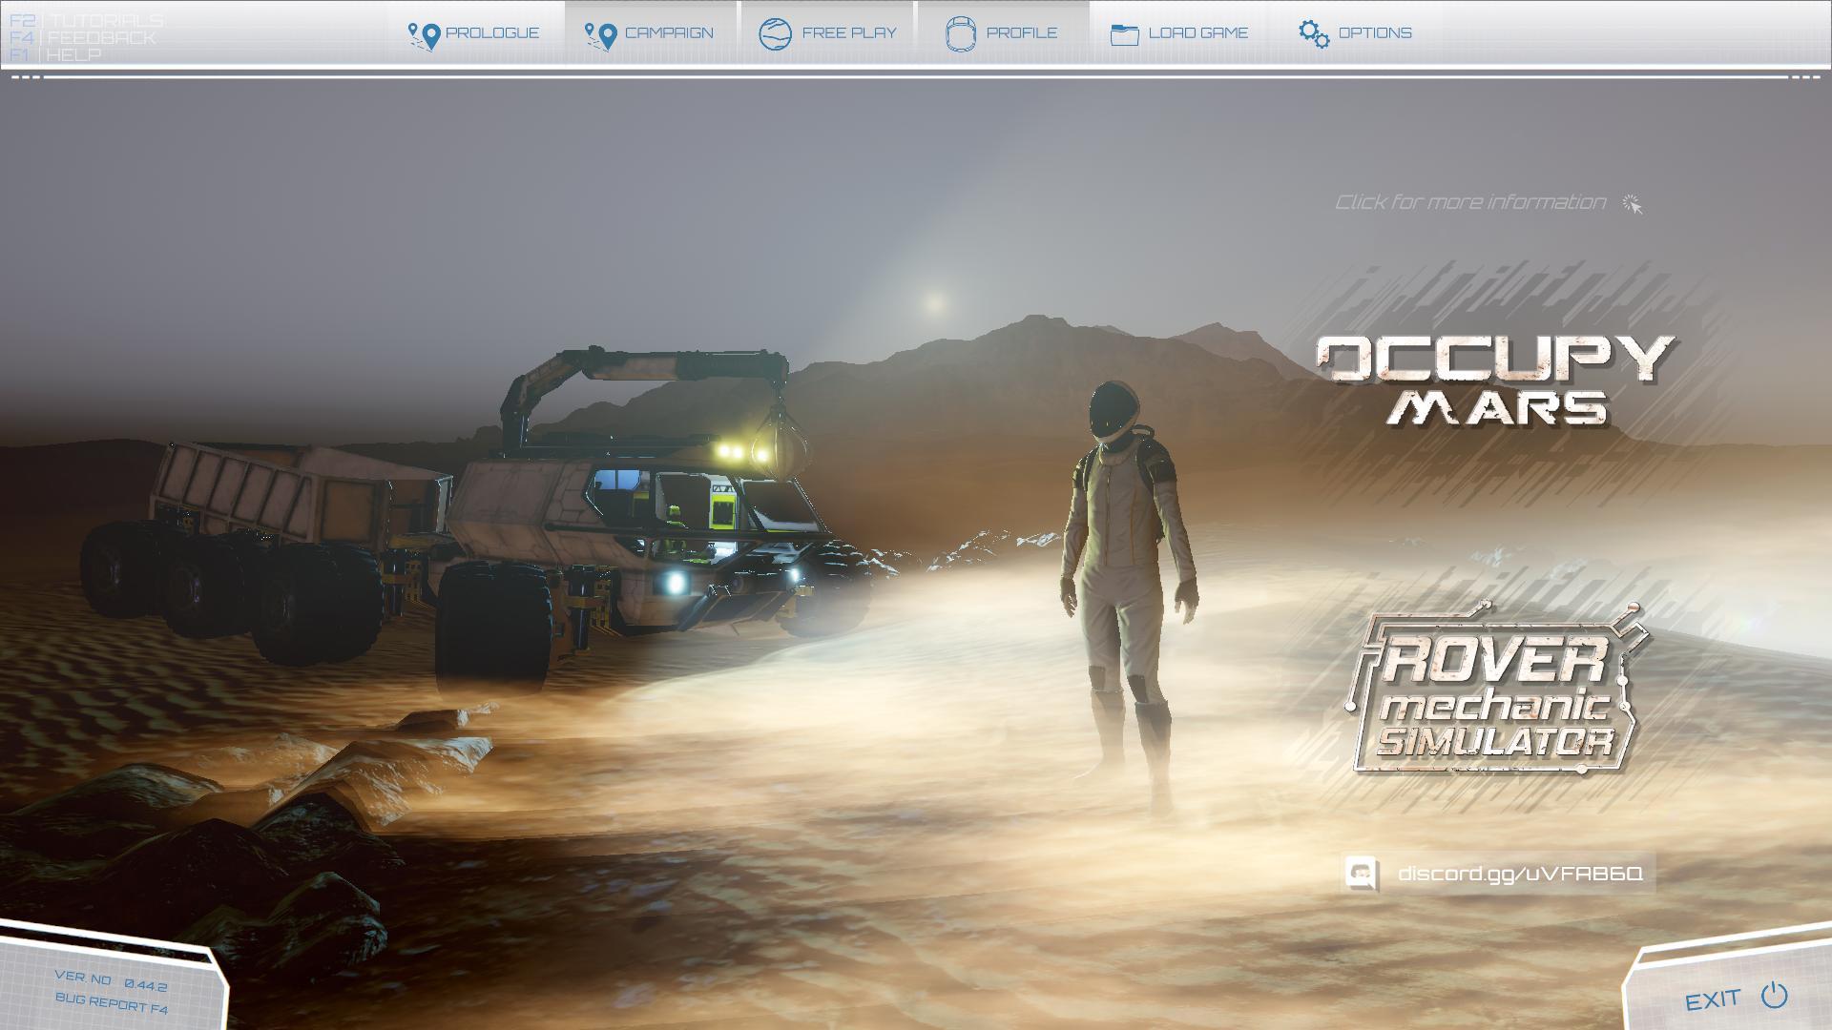
Task: Open F1 Help shortcut
Action: coord(54,55)
